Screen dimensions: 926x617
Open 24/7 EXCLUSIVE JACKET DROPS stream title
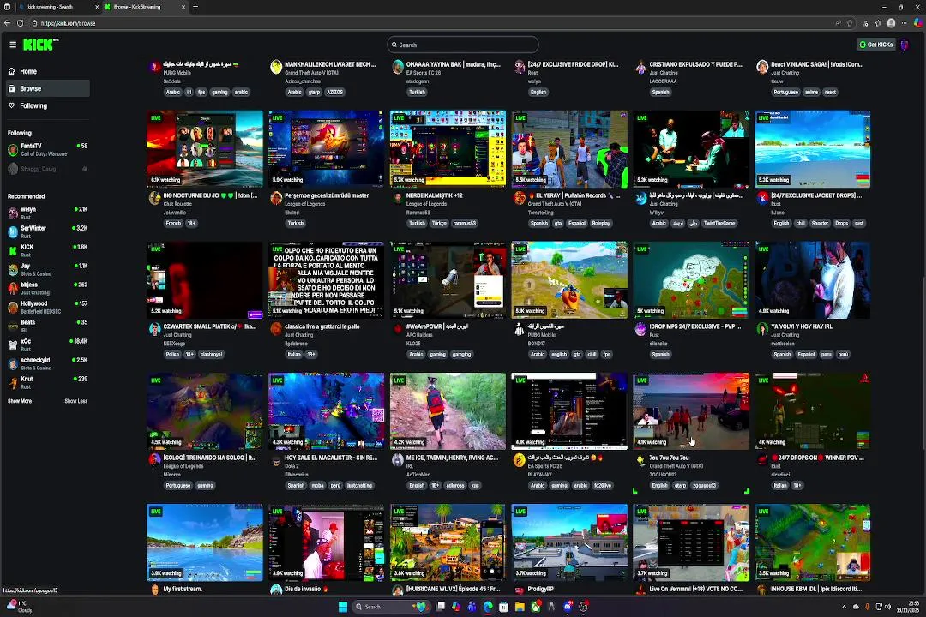coord(816,195)
